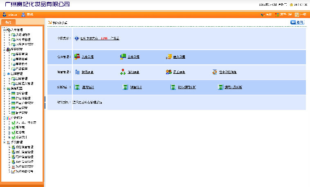The image size is (310, 187).
Task: Collapse the information configuration tree node
Action: click(4, 89)
